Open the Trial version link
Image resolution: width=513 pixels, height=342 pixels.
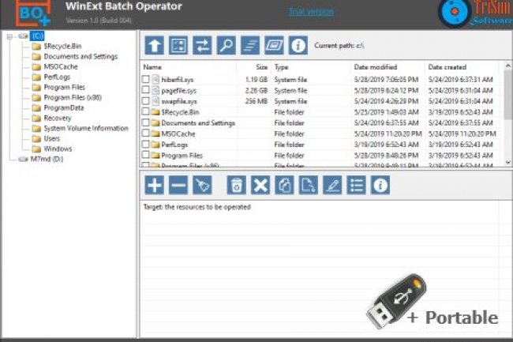[310, 12]
